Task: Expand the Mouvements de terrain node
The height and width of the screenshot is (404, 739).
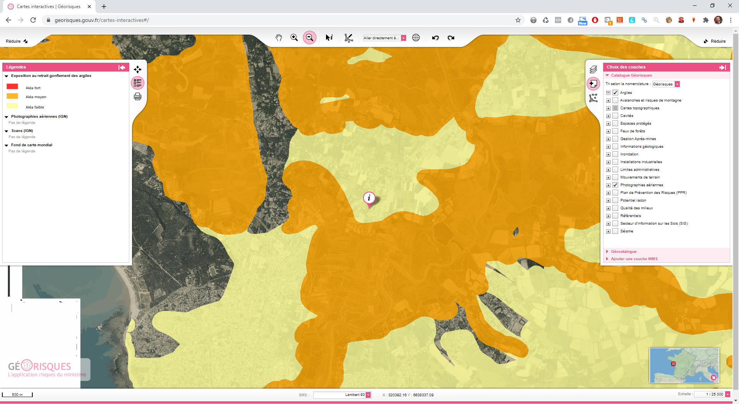Action: point(608,177)
